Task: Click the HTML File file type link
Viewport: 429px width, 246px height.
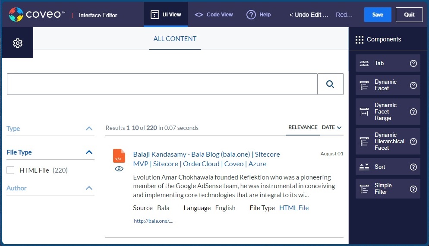Action: (x=294, y=208)
